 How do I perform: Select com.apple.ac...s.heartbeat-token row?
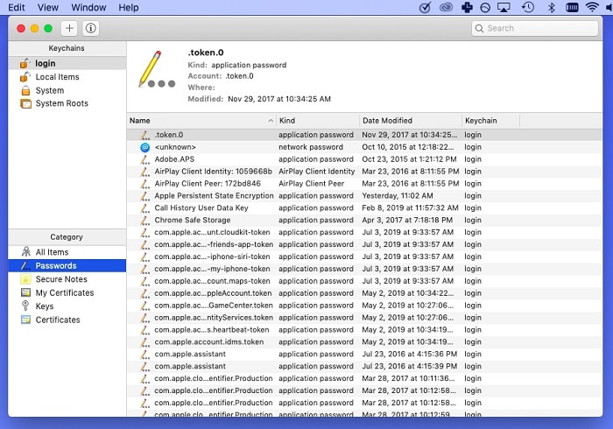364,330
